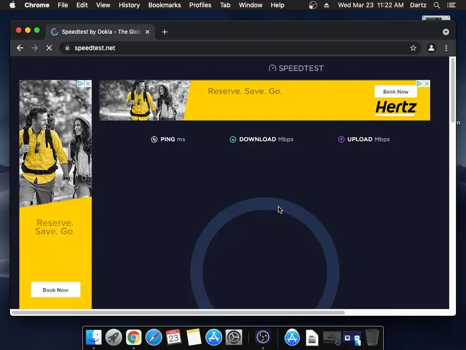Click the speedtest.net address bar

point(240,48)
